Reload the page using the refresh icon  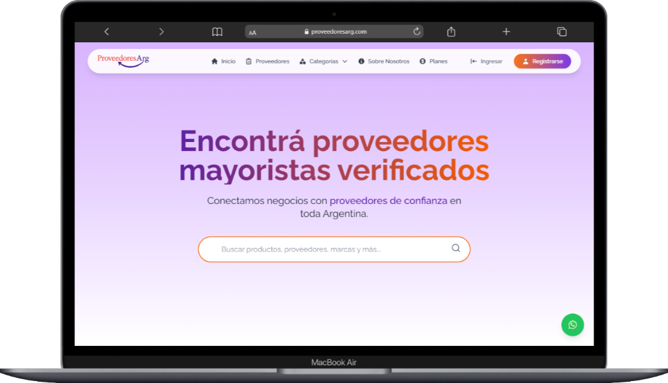pyautogui.click(x=416, y=31)
